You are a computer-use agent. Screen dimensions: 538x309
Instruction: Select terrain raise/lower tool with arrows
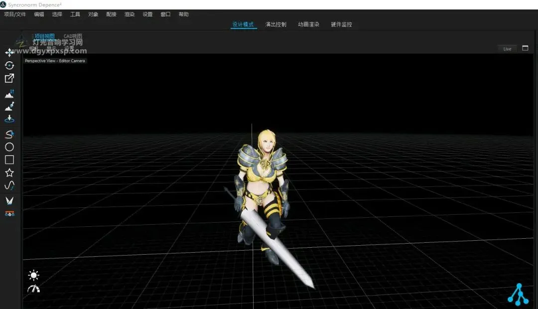pos(9,93)
